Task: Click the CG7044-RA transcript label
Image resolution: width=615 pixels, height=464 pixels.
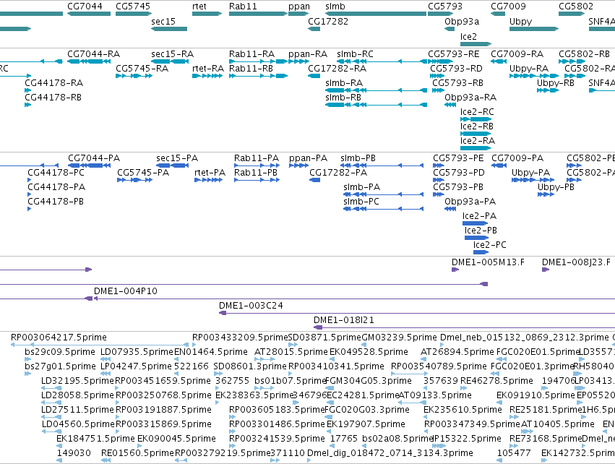Action: [x=93, y=54]
